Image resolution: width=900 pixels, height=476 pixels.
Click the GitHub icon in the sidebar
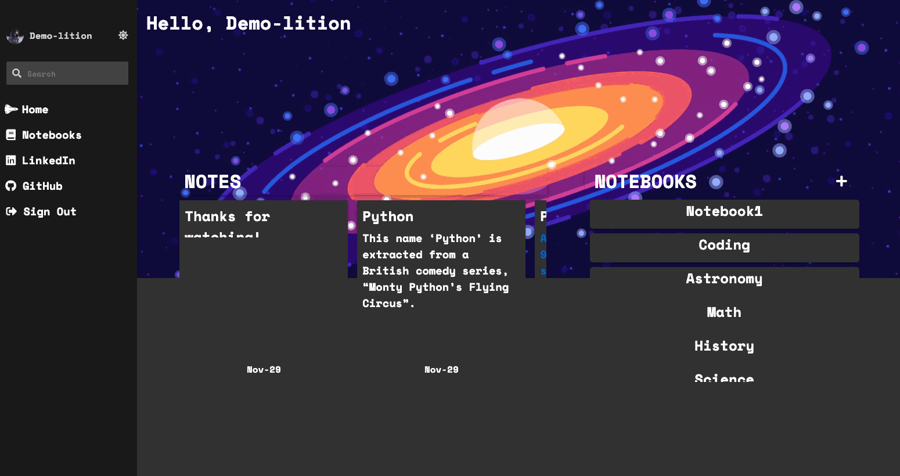[10, 186]
